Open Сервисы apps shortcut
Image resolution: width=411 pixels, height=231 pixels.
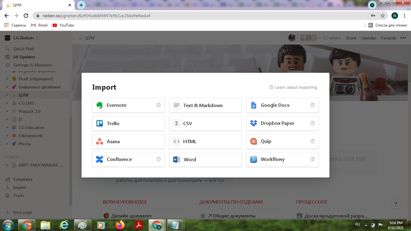[x=15, y=25]
